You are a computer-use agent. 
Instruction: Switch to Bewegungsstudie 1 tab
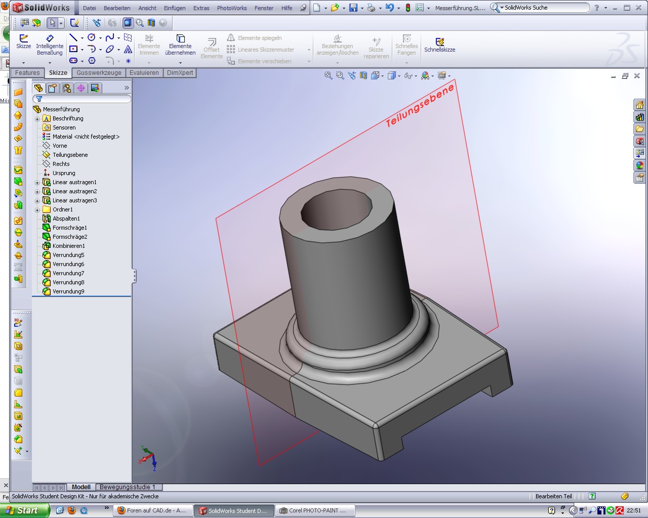128,487
